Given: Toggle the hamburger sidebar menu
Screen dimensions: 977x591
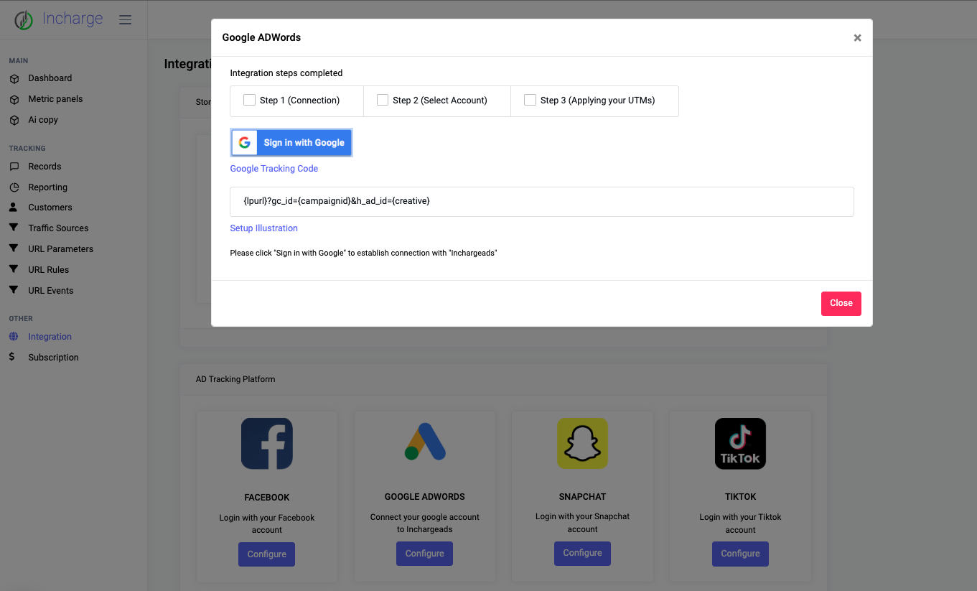Looking at the screenshot, I should tap(125, 19).
